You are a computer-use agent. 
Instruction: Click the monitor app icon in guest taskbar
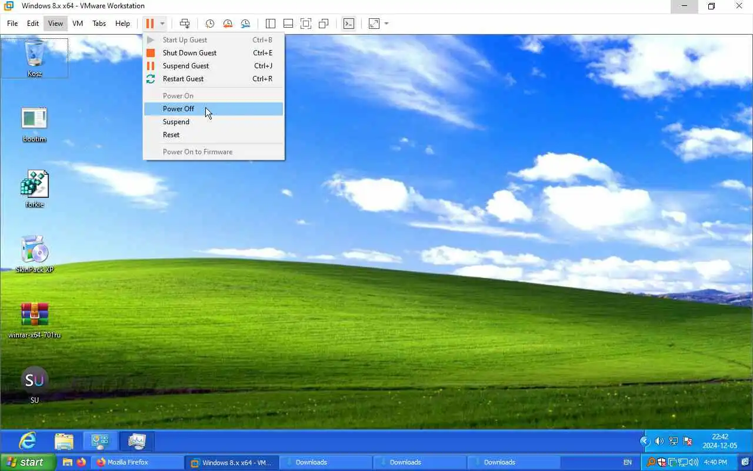click(136, 441)
